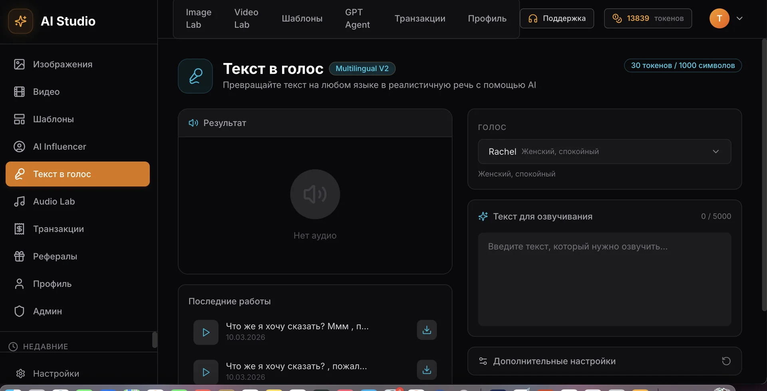Click the Multilingual V2 badge
The height and width of the screenshot is (391, 767).
pos(362,69)
